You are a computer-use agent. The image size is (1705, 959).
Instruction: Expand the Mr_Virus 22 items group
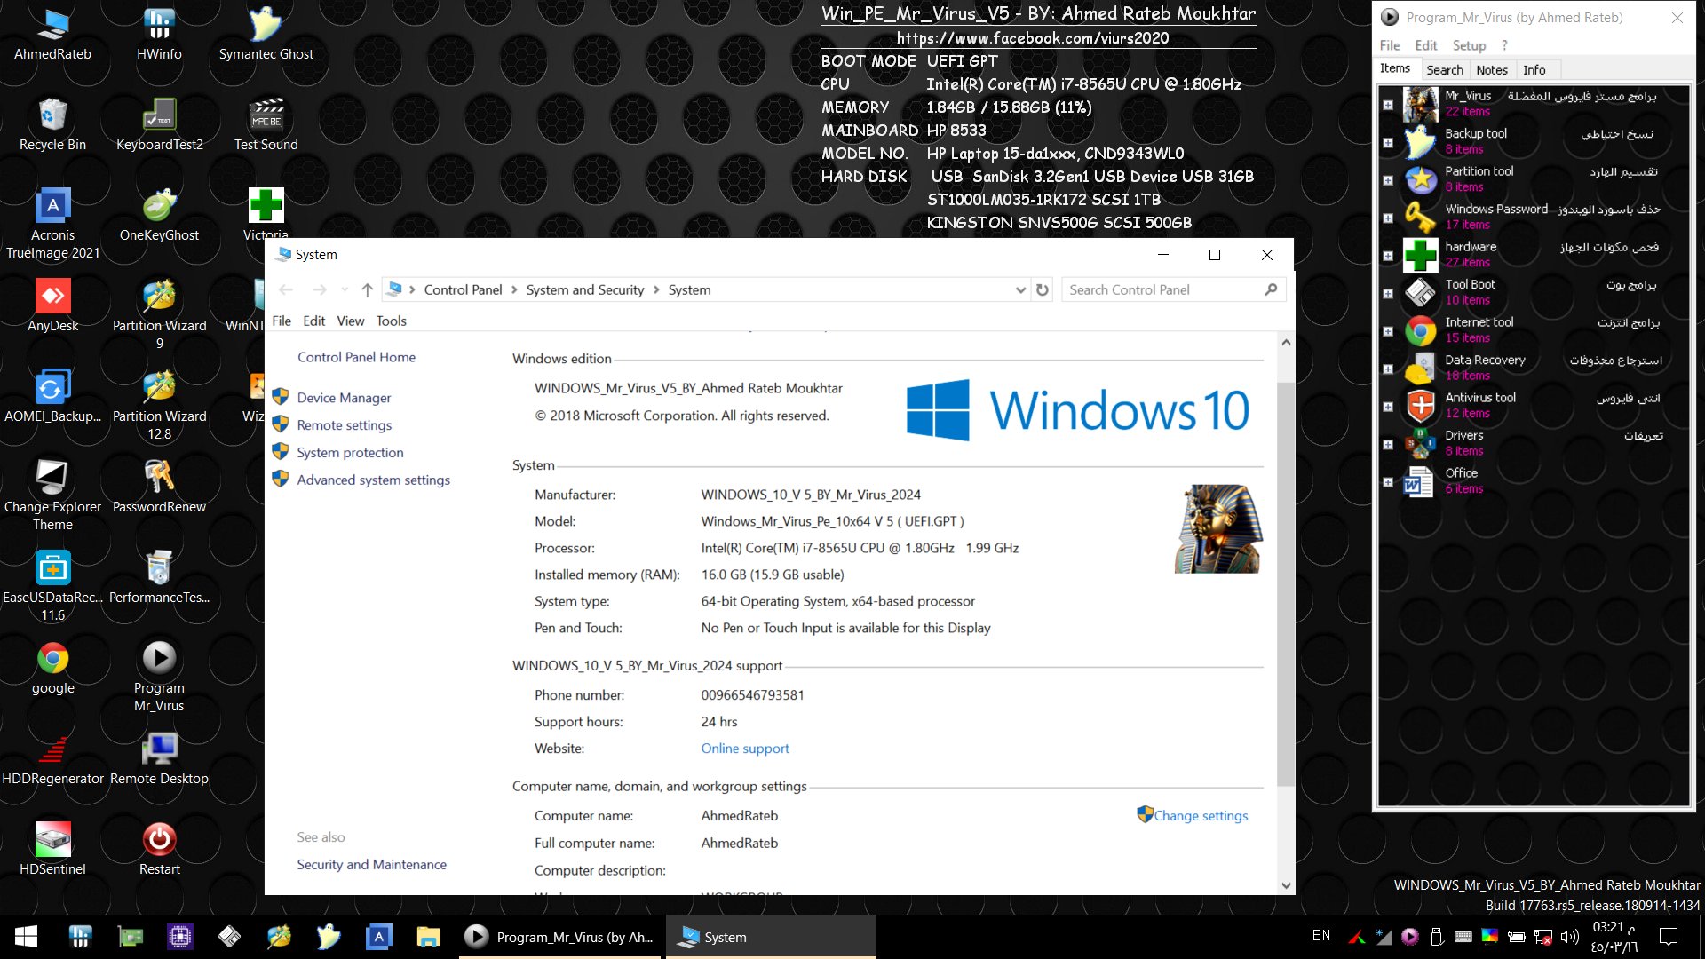(1388, 105)
